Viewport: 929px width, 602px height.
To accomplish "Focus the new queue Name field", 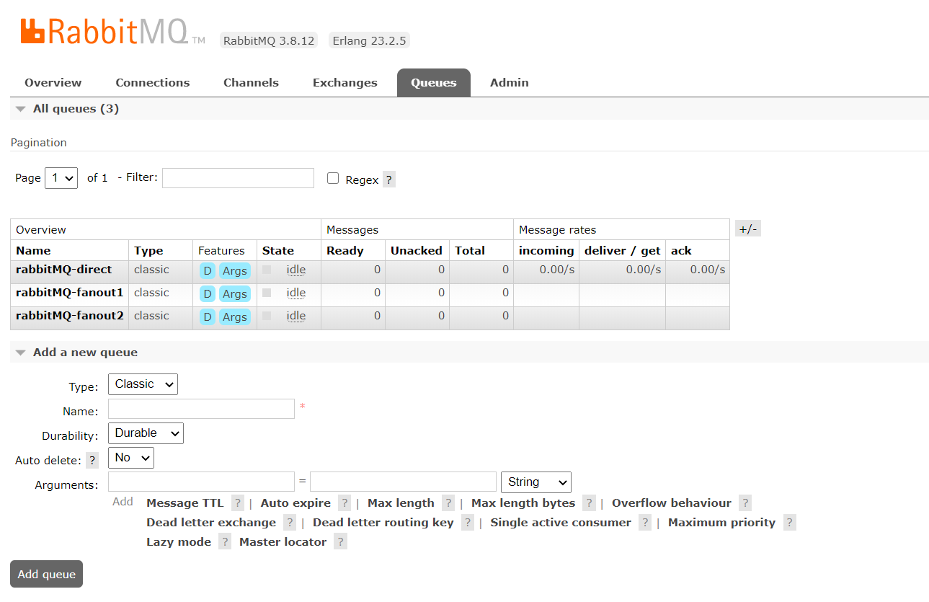I will point(201,409).
